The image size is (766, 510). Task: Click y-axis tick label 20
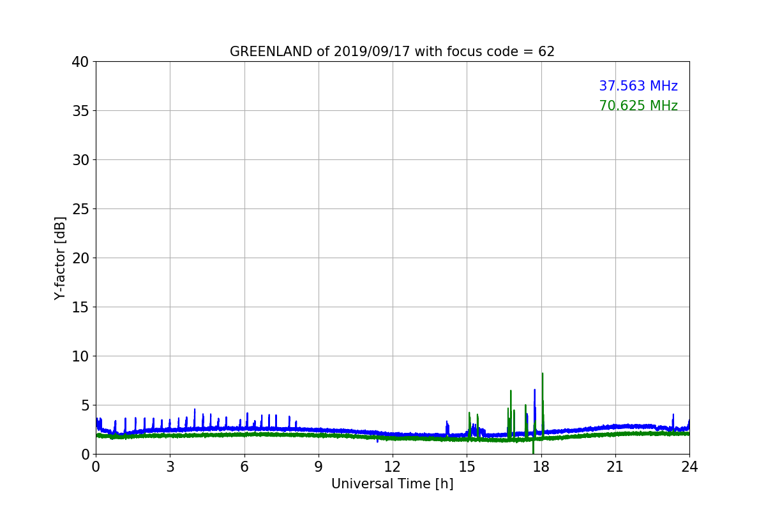80,258
